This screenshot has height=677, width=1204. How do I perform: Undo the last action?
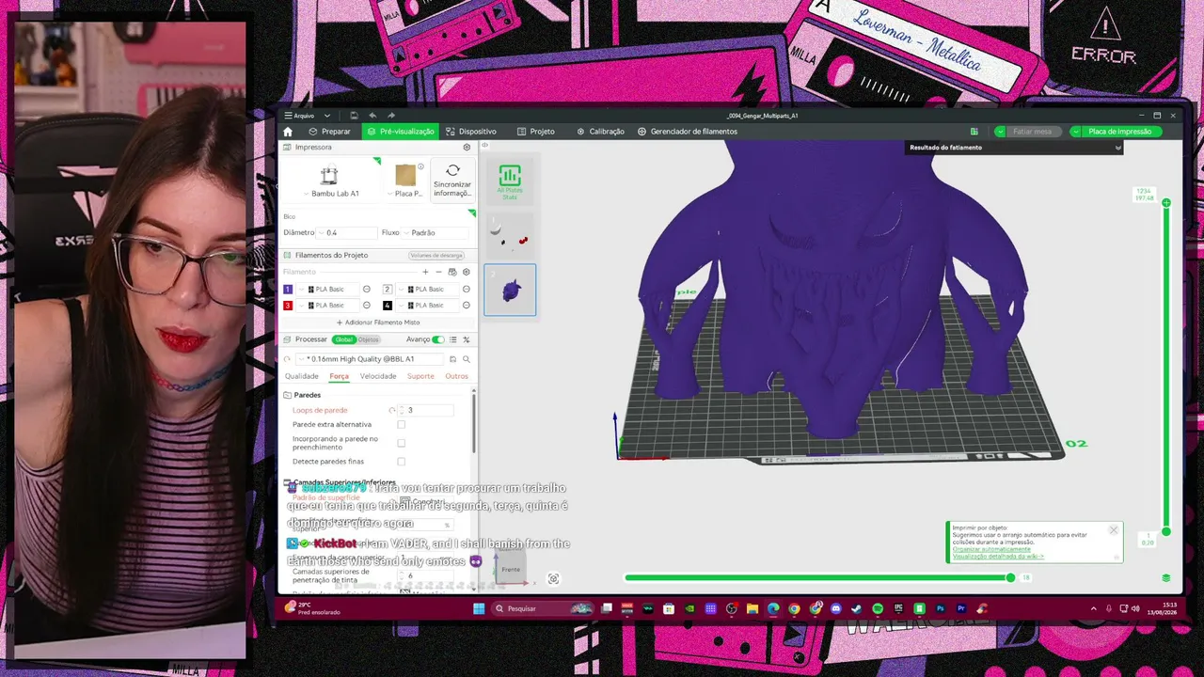pos(372,116)
